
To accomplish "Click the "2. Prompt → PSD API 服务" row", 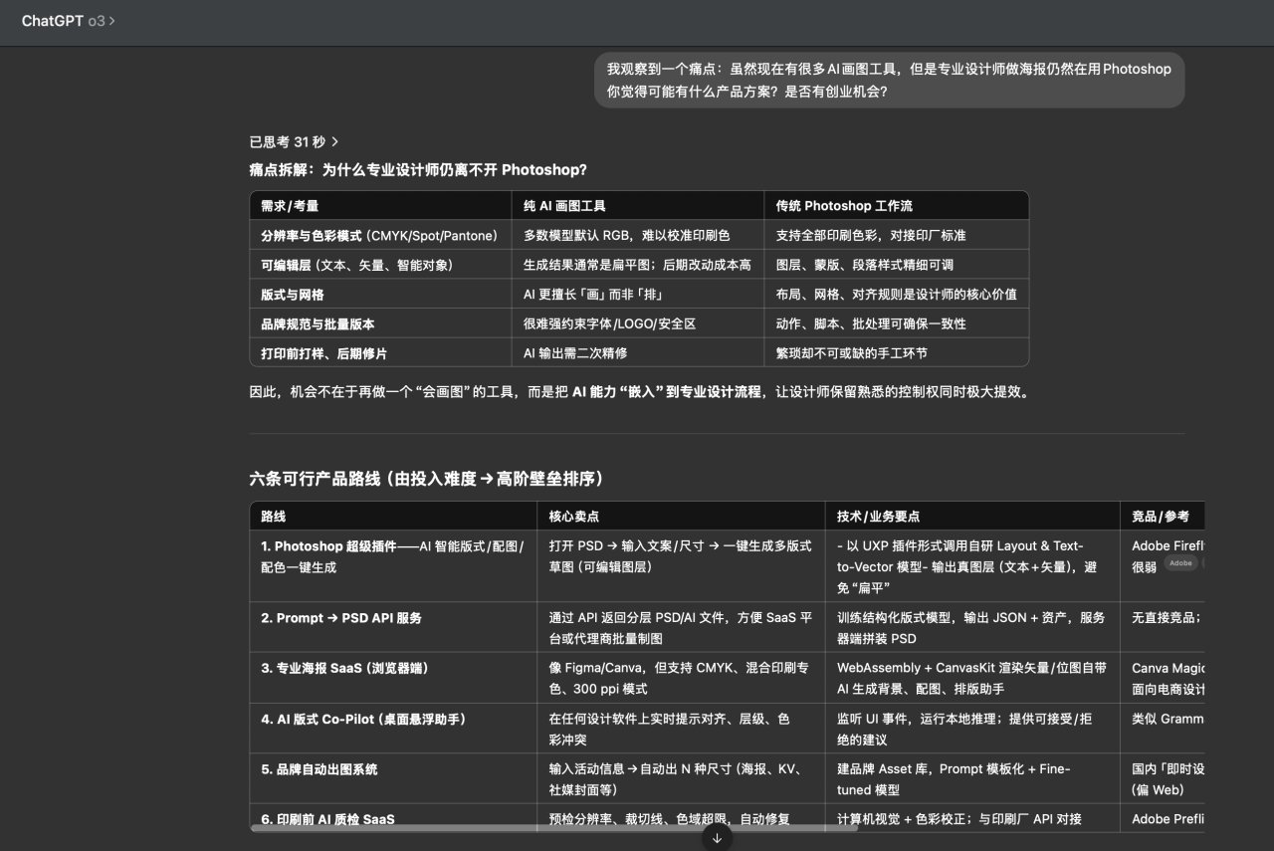I will (x=341, y=618).
